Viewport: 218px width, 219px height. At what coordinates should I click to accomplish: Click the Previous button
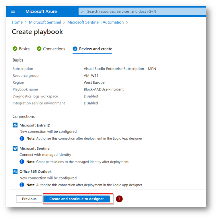coord(29,199)
